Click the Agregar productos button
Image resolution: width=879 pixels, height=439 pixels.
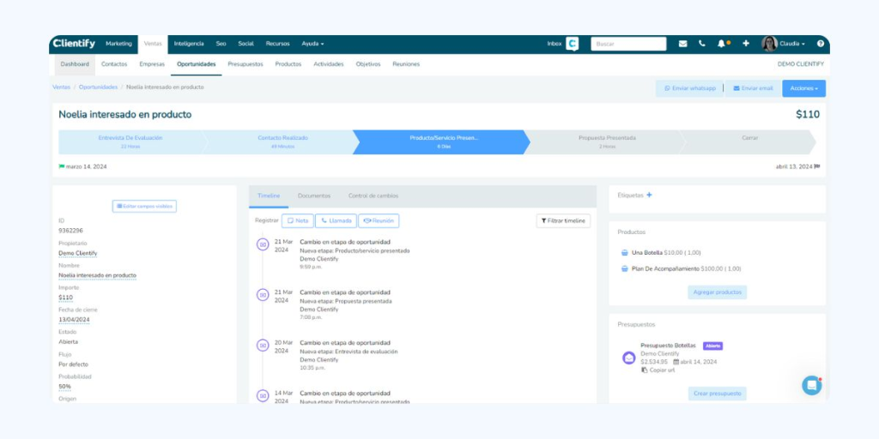click(717, 292)
